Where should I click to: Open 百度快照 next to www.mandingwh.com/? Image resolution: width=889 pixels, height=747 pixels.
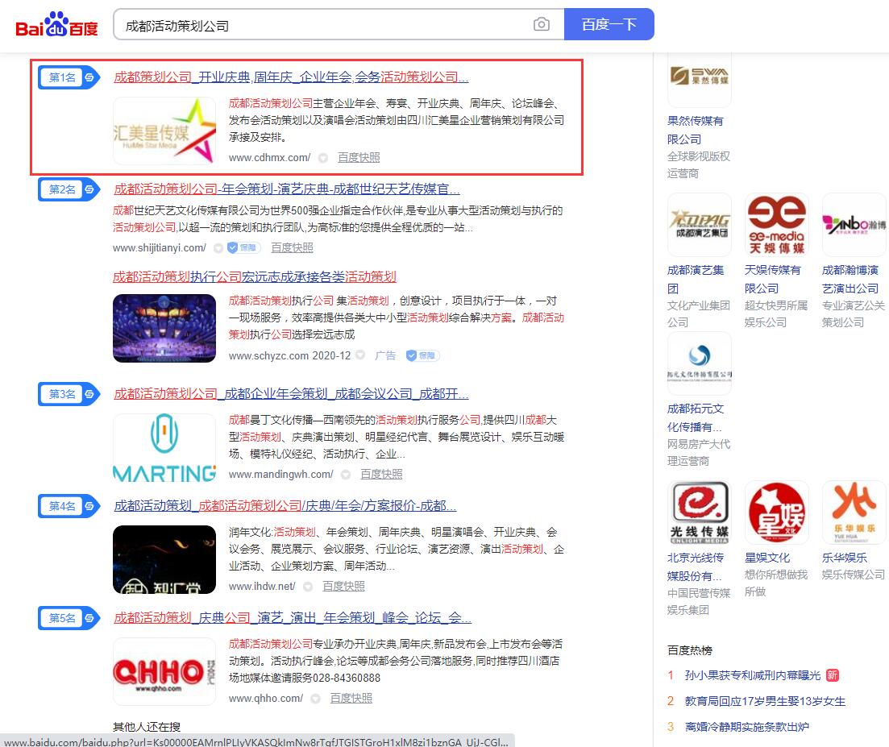point(381,474)
